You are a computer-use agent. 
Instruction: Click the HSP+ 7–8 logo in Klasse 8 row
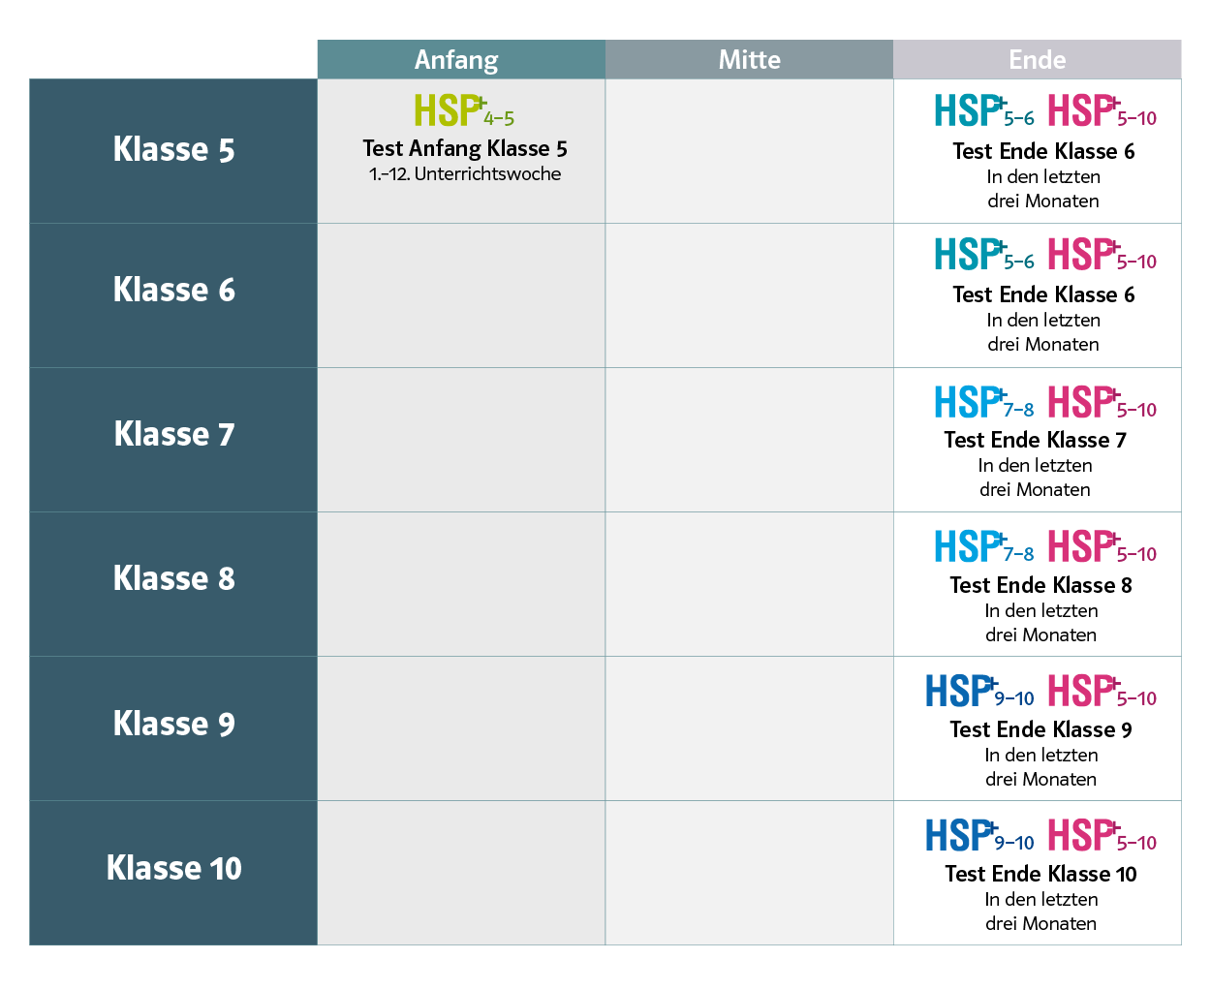984,546
